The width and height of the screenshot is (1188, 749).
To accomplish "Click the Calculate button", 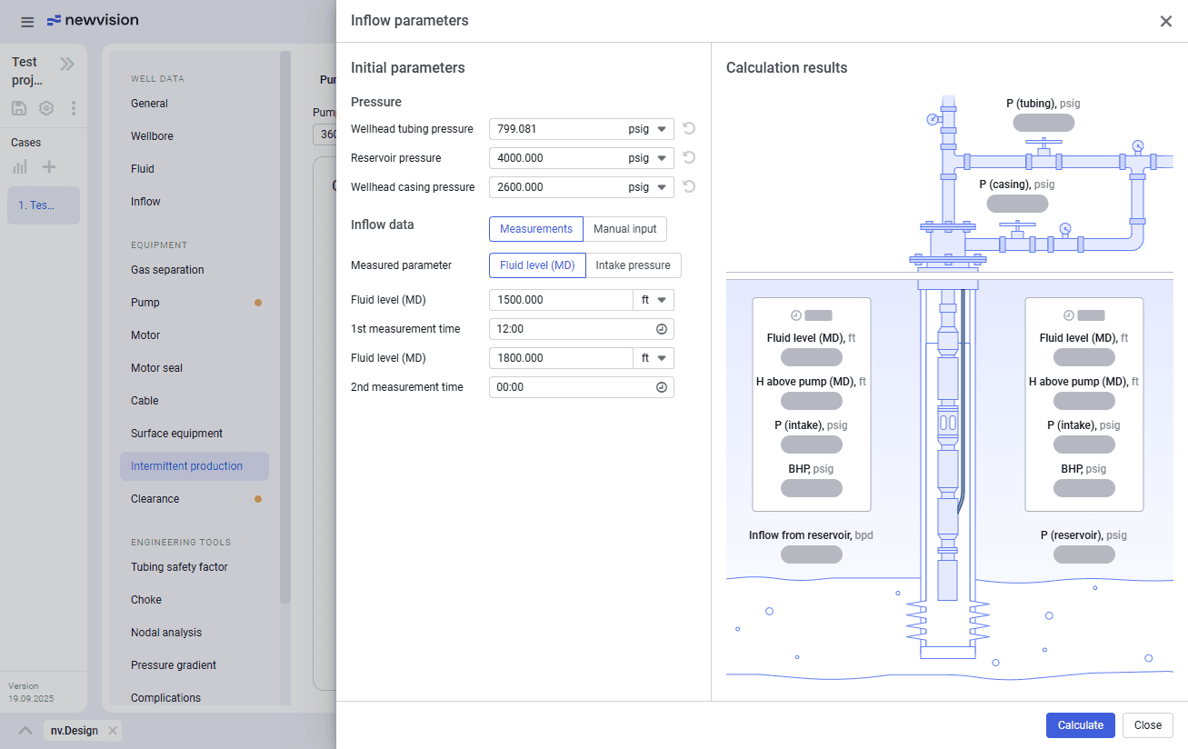I will tap(1081, 725).
